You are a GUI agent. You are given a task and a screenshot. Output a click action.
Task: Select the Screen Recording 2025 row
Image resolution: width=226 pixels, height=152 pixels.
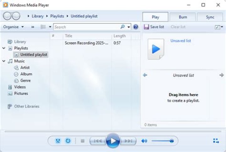[x=95, y=43]
